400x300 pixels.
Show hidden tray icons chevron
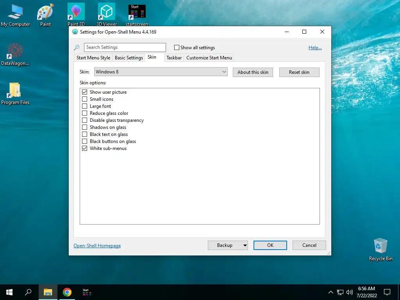pyautogui.click(x=330, y=292)
